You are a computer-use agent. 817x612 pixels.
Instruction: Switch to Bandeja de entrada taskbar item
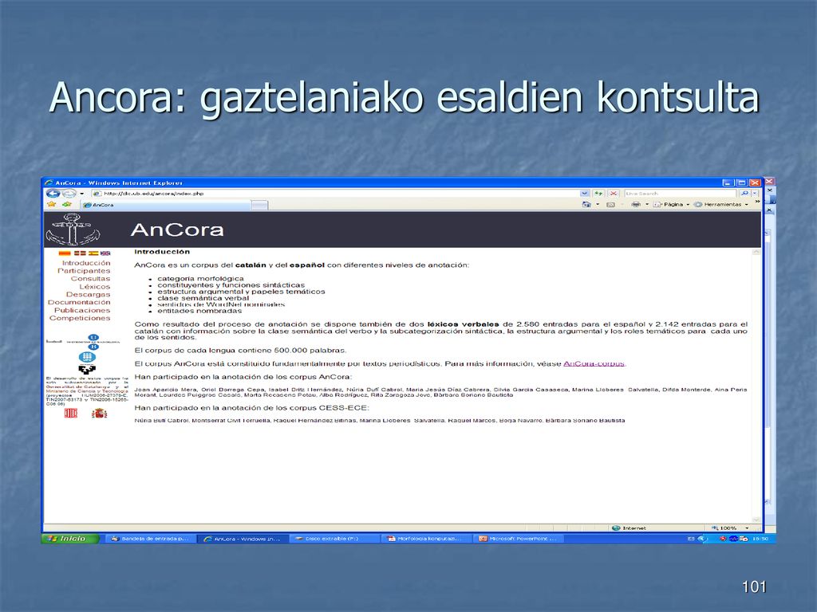click(x=149, y=539)
